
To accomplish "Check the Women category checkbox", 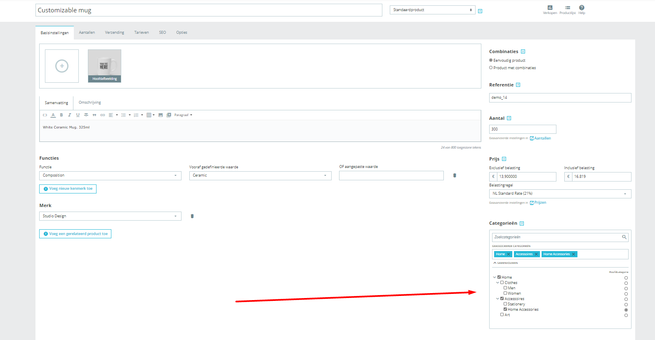I will (505, 293).
